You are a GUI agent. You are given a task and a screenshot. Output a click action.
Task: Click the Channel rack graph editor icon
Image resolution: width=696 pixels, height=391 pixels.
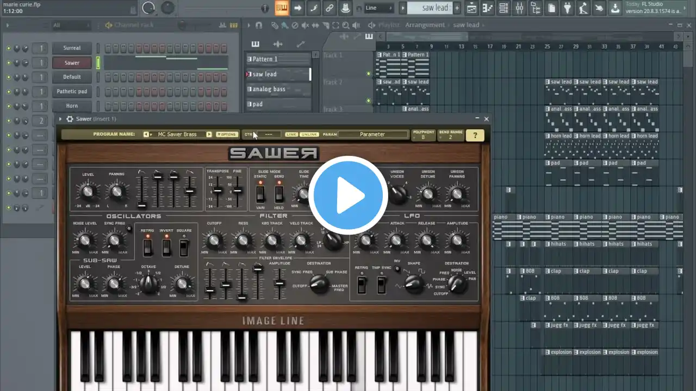[221, 25]
